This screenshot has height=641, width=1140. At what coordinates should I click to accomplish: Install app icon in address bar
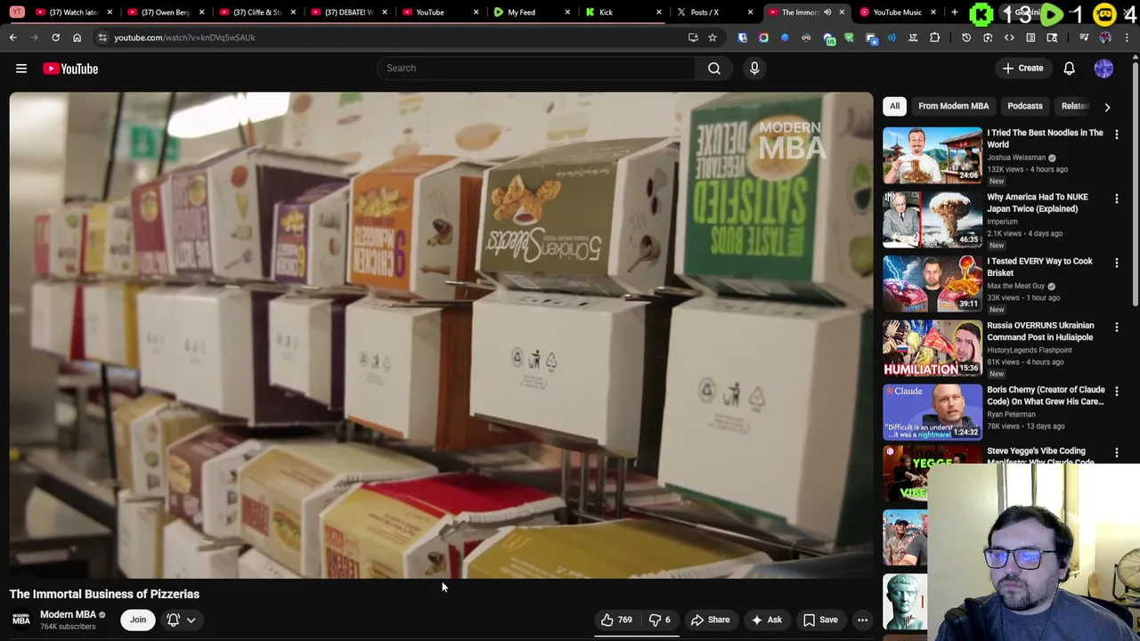coord(693,37)
